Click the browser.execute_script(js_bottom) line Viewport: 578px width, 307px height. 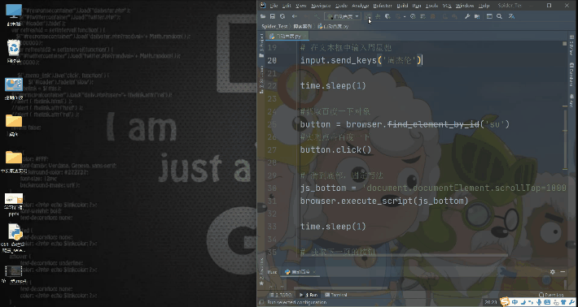pyautogui.click(x=384, y=201)
